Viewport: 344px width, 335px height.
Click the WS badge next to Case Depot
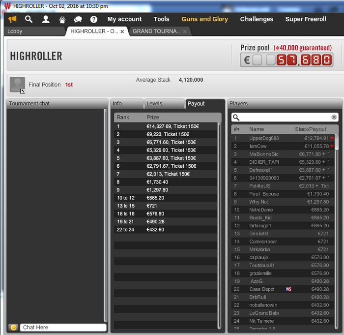click(288, 289)
